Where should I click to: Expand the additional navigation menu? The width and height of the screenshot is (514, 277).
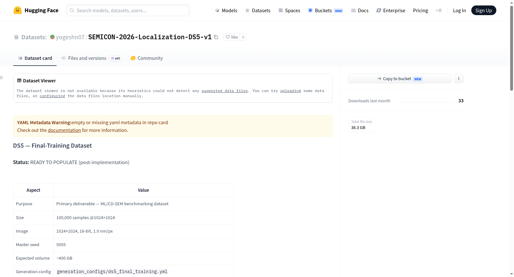(439, 10)
